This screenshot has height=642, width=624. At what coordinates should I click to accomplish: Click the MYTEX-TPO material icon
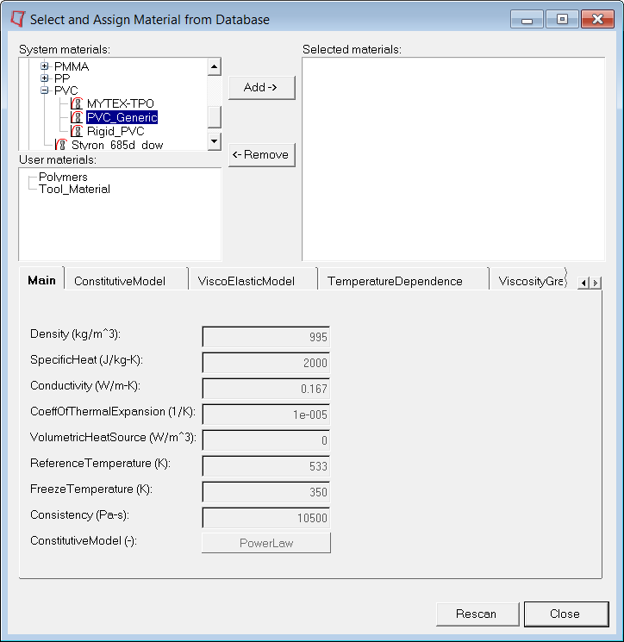tap(77, 103)
